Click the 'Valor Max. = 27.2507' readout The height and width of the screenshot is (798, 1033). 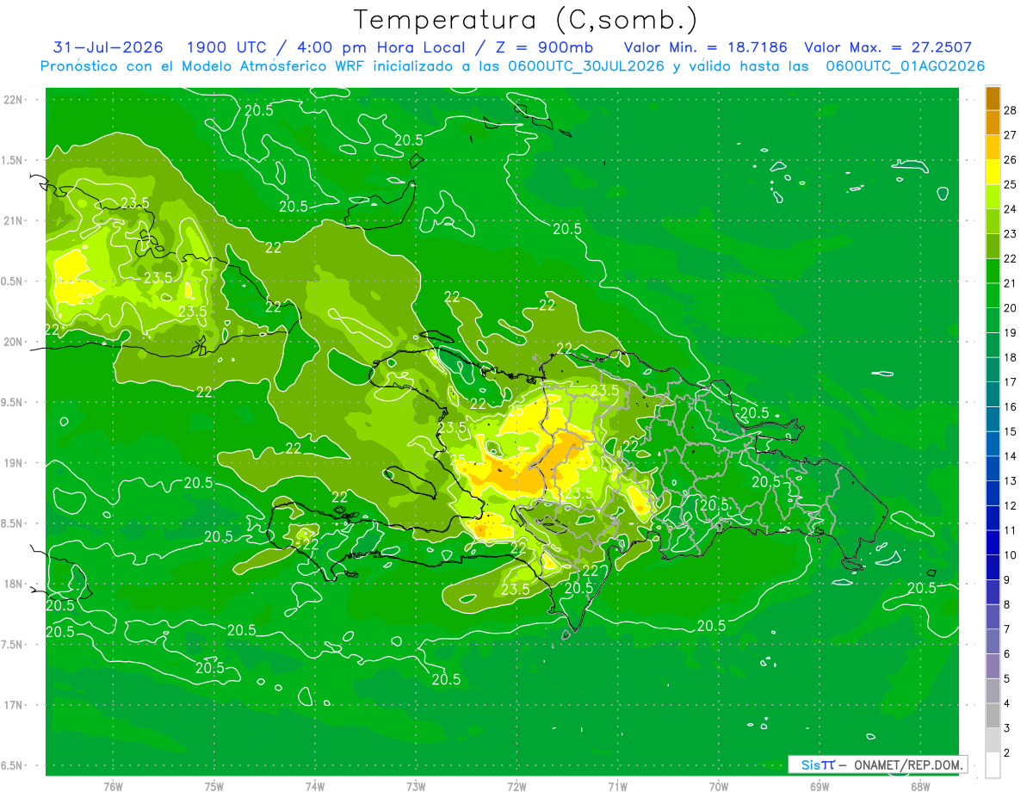pos(888,47)
